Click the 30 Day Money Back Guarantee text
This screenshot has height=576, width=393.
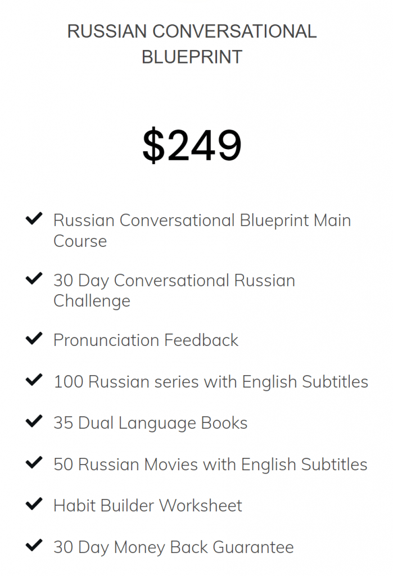coord(173,547)
